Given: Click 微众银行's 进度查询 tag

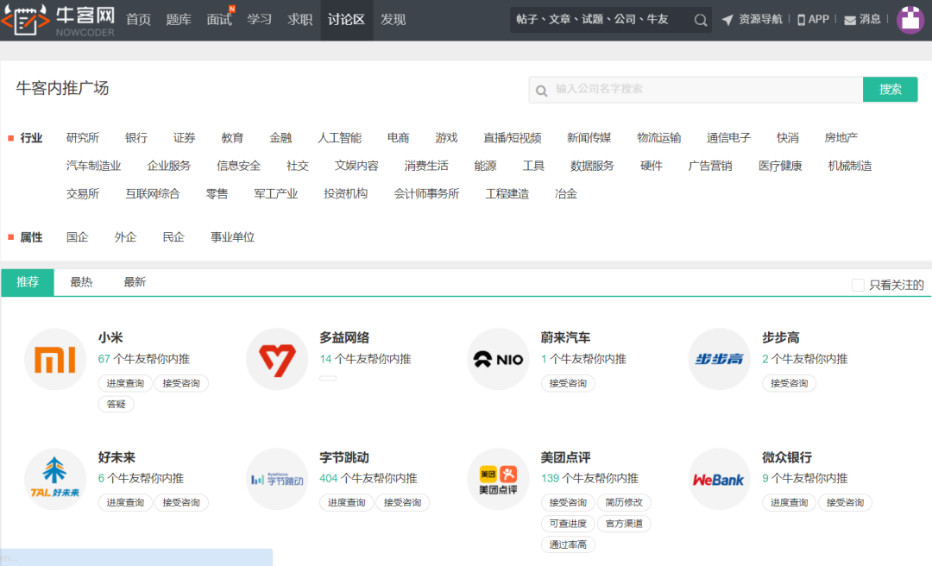Looking at the screenshot, I should [789, 502].
